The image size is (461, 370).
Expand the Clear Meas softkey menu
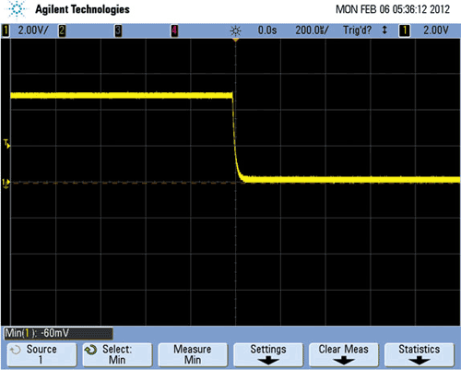(x=344, y=354)
